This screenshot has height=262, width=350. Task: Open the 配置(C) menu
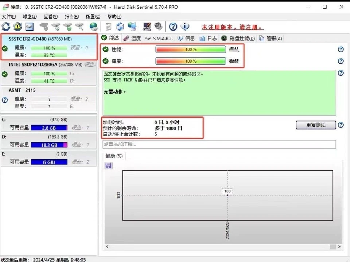93,16
